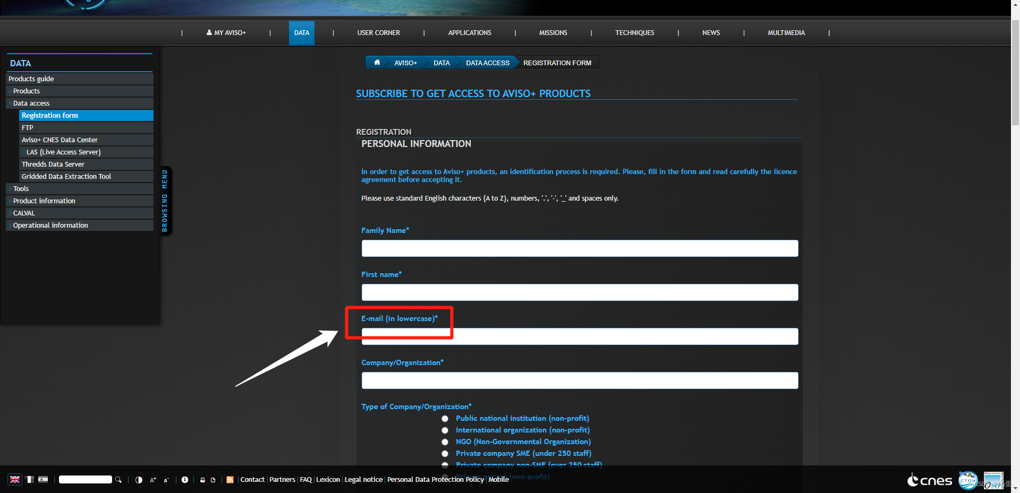Open the information (i) icon in footer
The width and height of the screenshot is (1020, 493).
185,480
